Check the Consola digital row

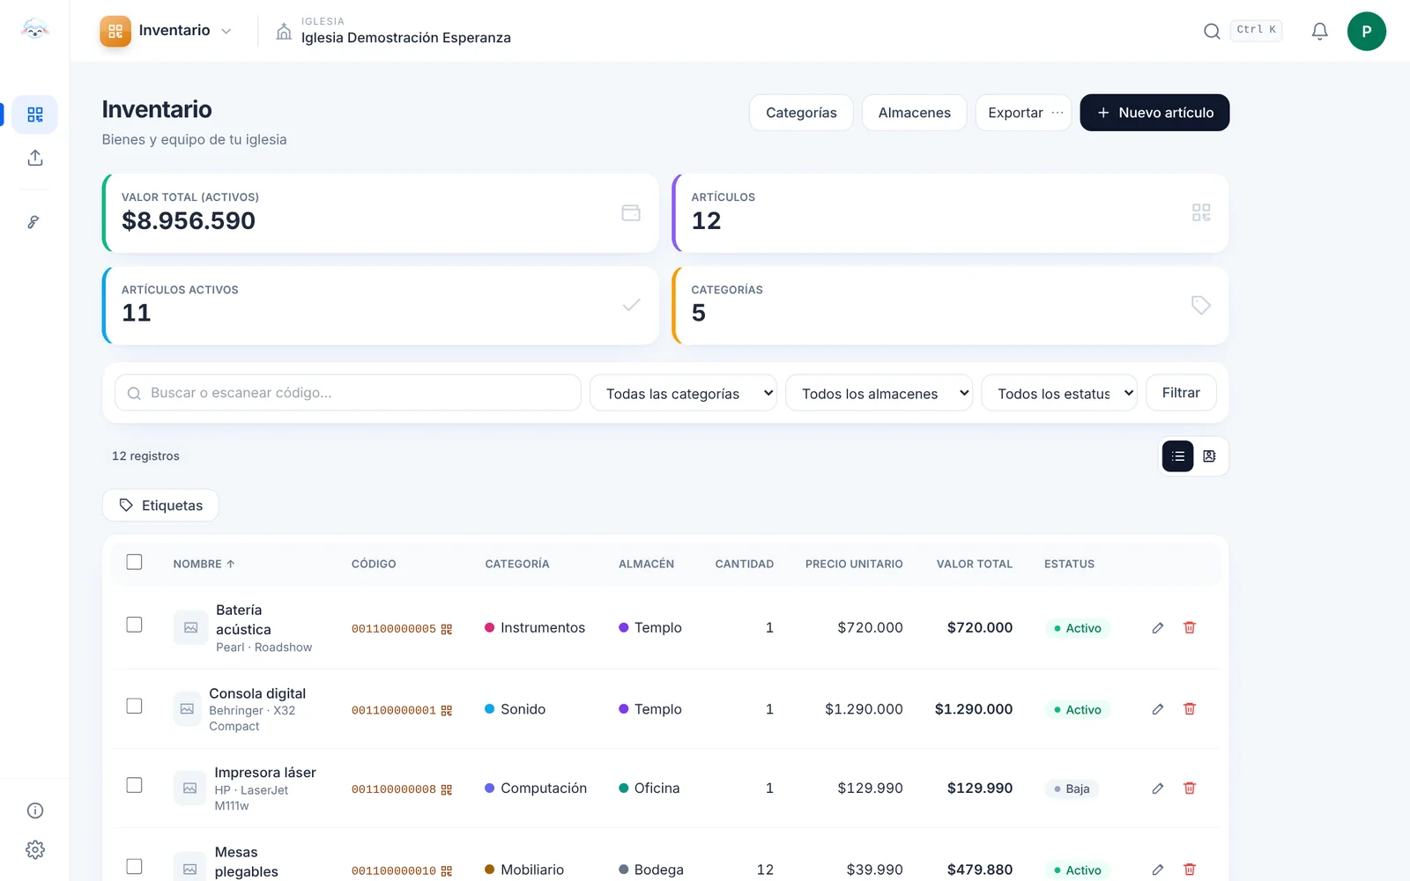134,706
